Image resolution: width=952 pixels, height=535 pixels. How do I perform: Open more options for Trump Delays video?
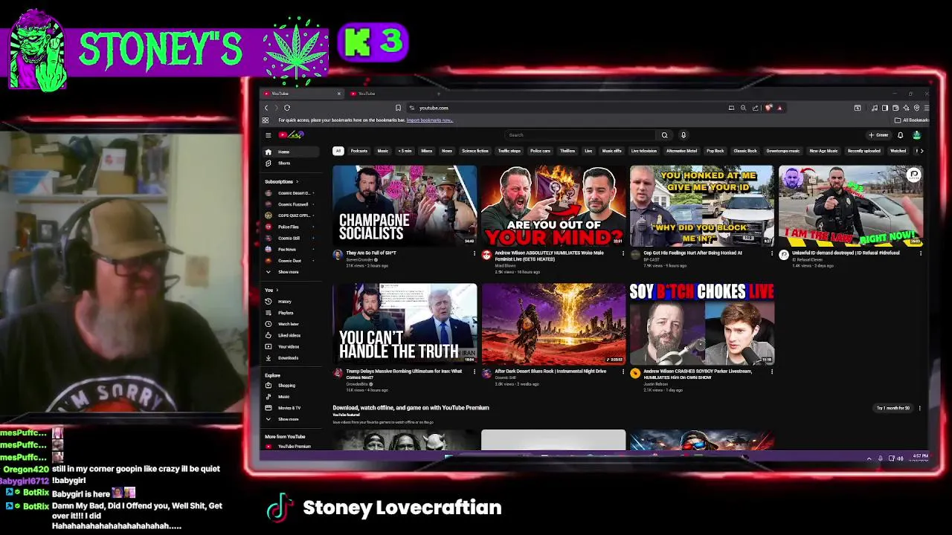coord(475,372)
